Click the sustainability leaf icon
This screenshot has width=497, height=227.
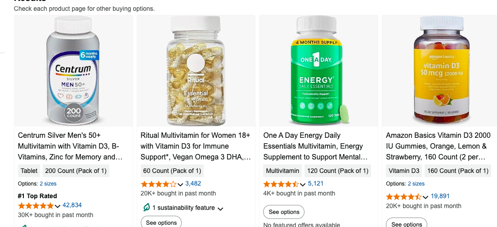pyautogui.click(x=146, y=208)
